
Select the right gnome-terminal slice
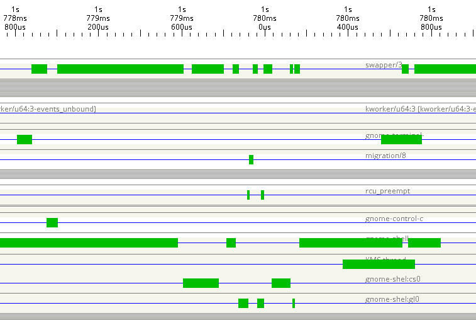pyautogui.click(x=401, y=139)
